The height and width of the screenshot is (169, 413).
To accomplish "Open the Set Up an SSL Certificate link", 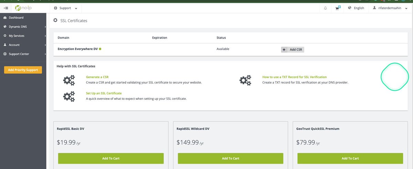I will click(104, 93).
